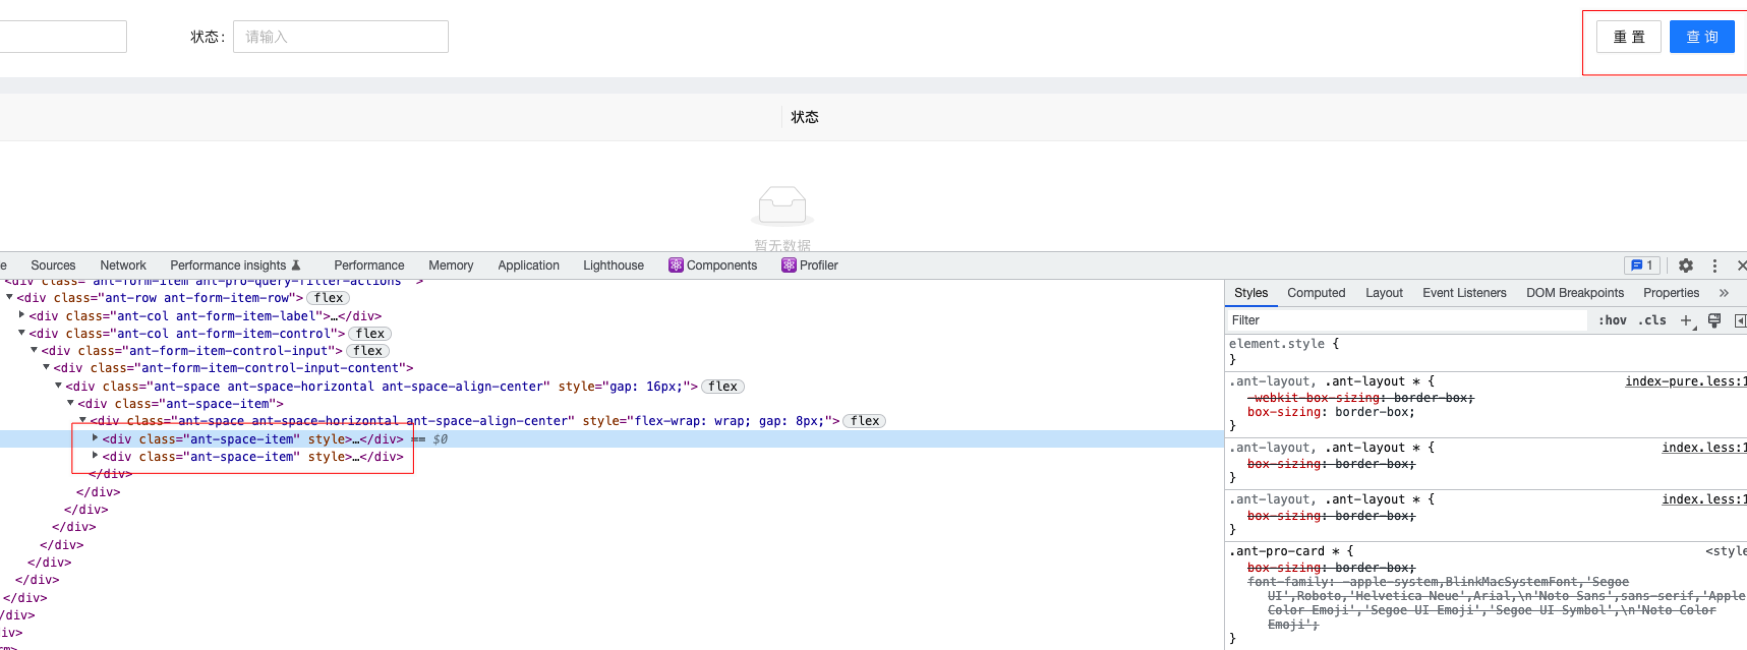Expand the ant-space-item div in Elements tree
Screen dimensions: 1747x650
pos(94,438)
